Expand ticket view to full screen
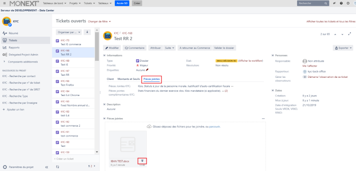 point(349,34)
